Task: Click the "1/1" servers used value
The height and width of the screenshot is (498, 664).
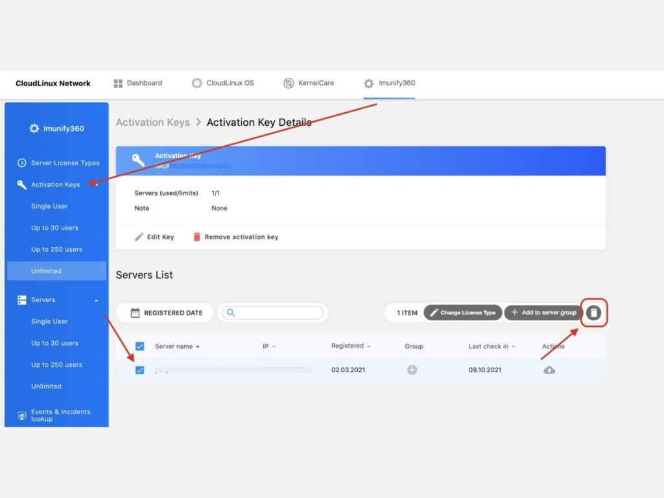Action: point(215,193)
